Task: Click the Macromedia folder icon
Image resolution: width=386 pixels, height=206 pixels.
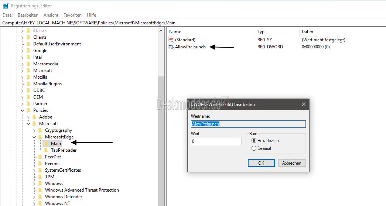Action: tap(28, 64)
